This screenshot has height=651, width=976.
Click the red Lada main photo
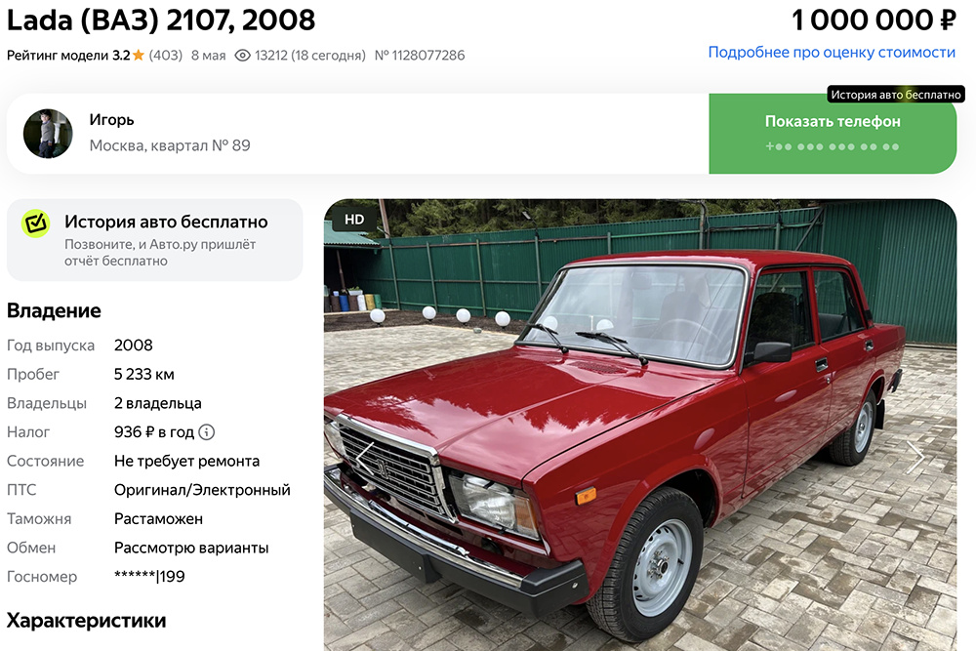(x=640, y=425)
